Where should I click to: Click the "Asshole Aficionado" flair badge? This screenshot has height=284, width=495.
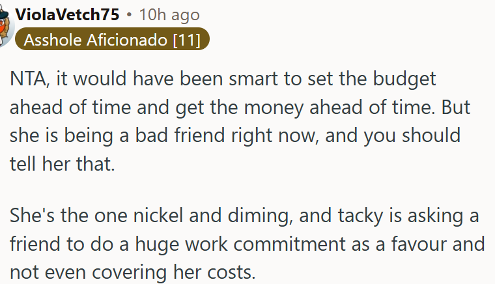point(96,40)
